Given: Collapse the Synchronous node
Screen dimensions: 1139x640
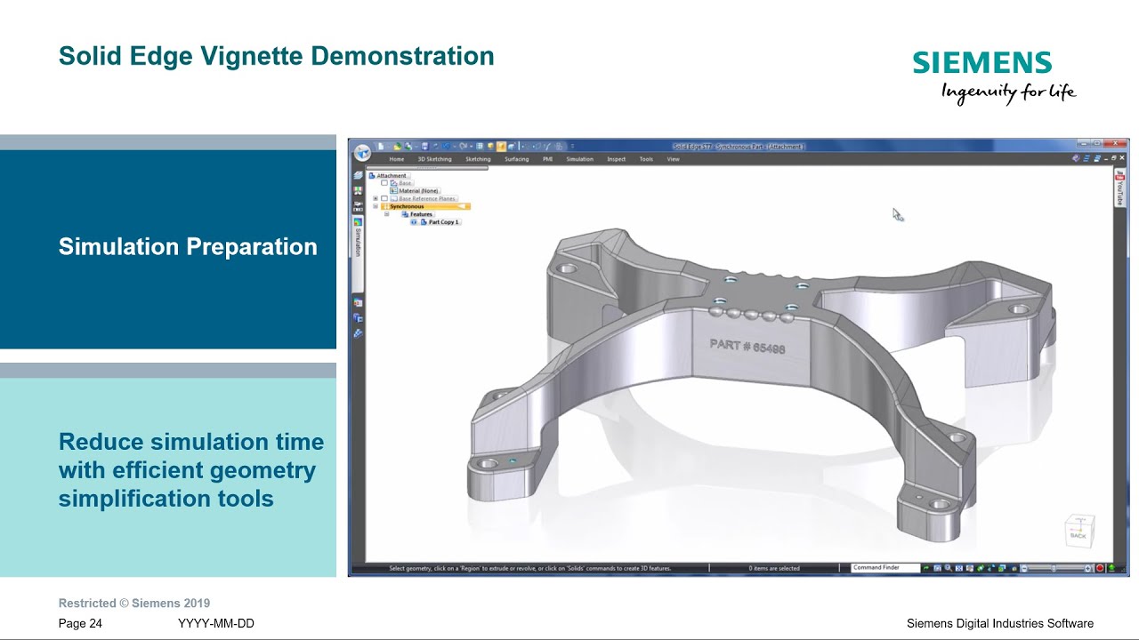Looking at the screenshot, I should [376, 206].
